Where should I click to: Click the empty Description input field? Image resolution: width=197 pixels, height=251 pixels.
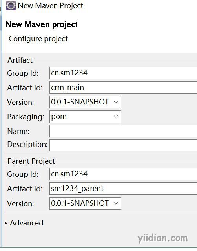point(123,145)
